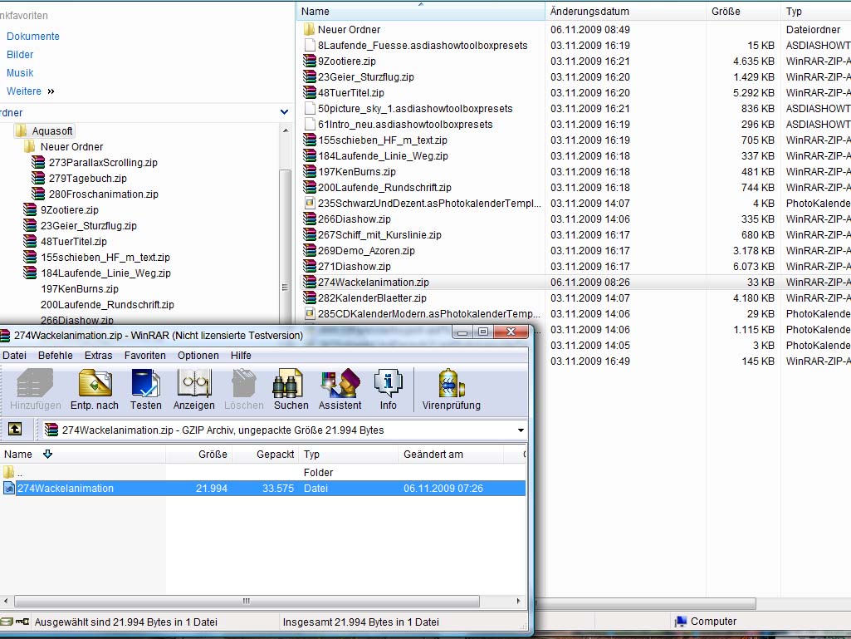Open Dokumente favorite link

[33, 37]
